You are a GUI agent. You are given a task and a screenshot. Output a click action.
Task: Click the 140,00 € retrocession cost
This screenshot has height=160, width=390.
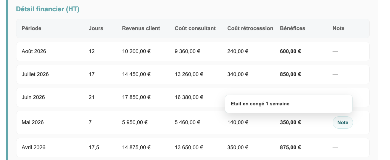coord(238,122)
